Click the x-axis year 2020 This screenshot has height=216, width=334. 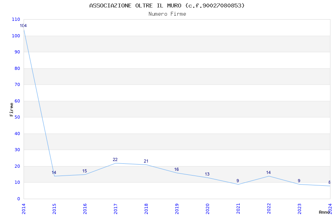tap(208, 209)
